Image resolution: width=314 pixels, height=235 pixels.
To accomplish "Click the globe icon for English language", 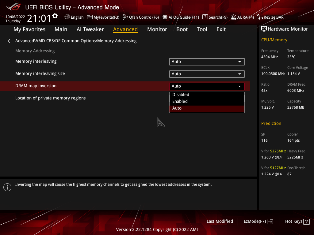I will [67, 17].
